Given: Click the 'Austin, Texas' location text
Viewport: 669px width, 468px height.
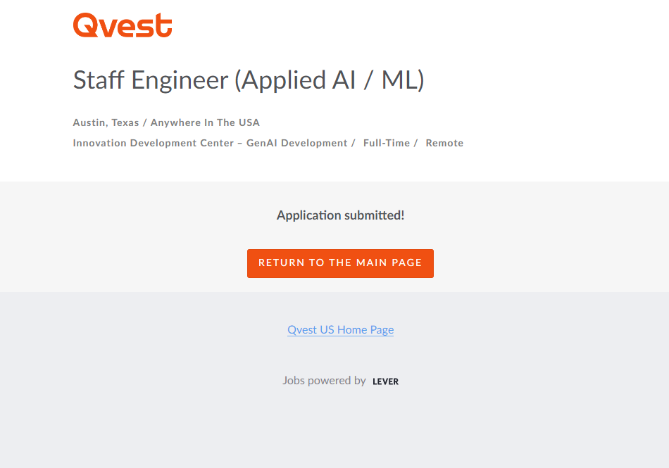Looking at the screenshot, I should (x=106, y=122).
